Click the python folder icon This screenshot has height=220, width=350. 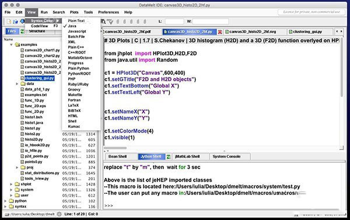tap(12, 201)
